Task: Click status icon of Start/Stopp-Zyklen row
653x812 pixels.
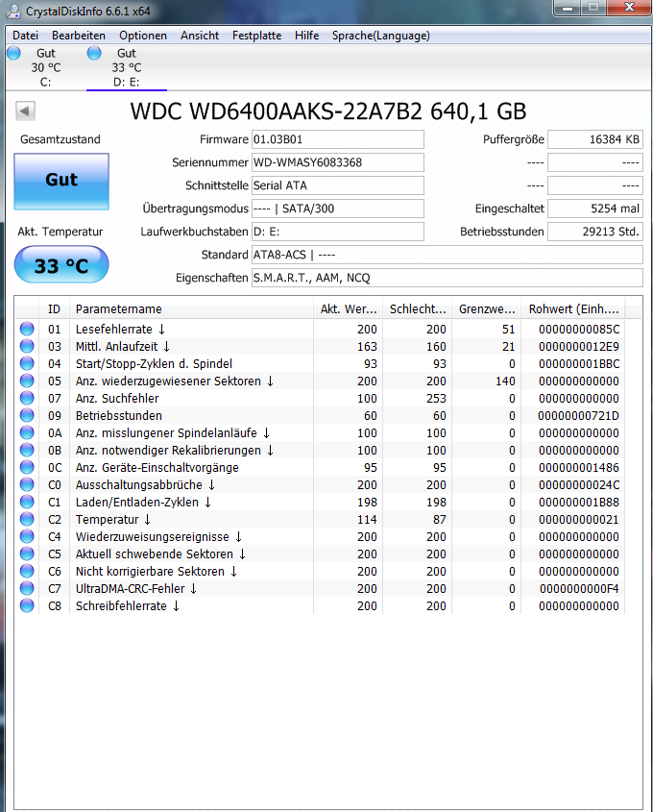Action: [27, 363]
